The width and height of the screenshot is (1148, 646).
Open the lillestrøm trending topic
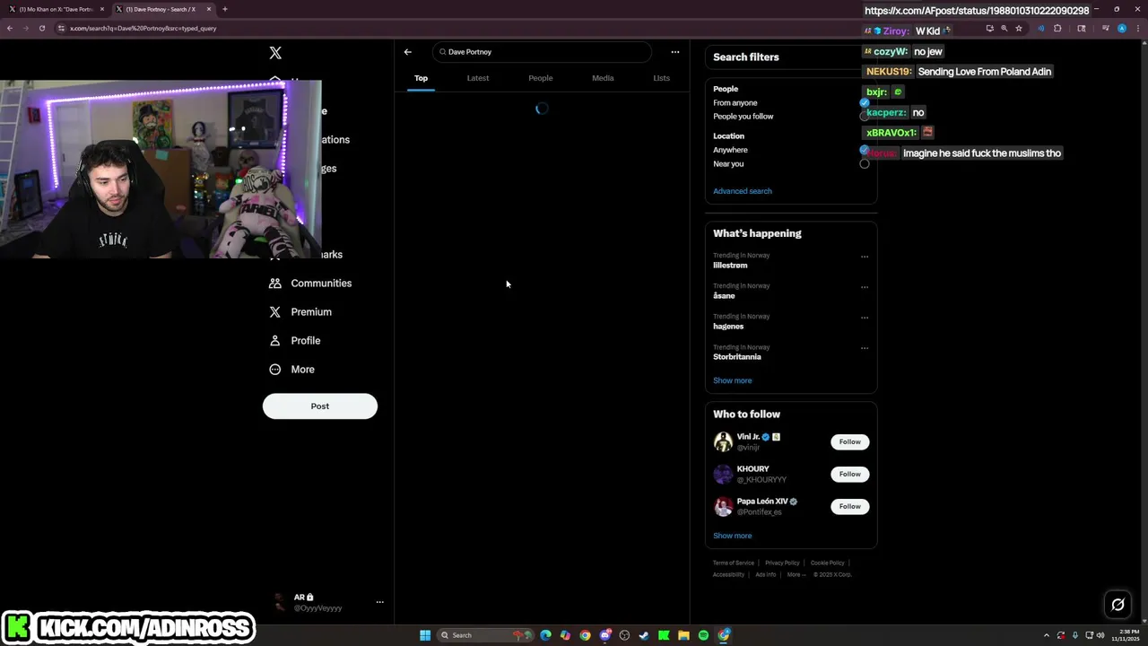(730, 266)
